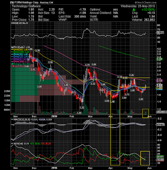Click the 2.80 peak price annotation
Image resolution: width=167 pixels, height=170 pixels.
coord(94,65)
